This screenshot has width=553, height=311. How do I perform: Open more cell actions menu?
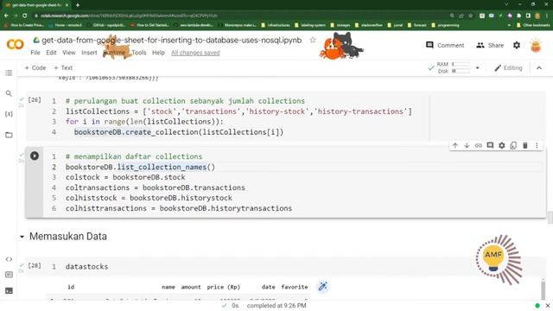pyautogui.click(x=537, y=145)
